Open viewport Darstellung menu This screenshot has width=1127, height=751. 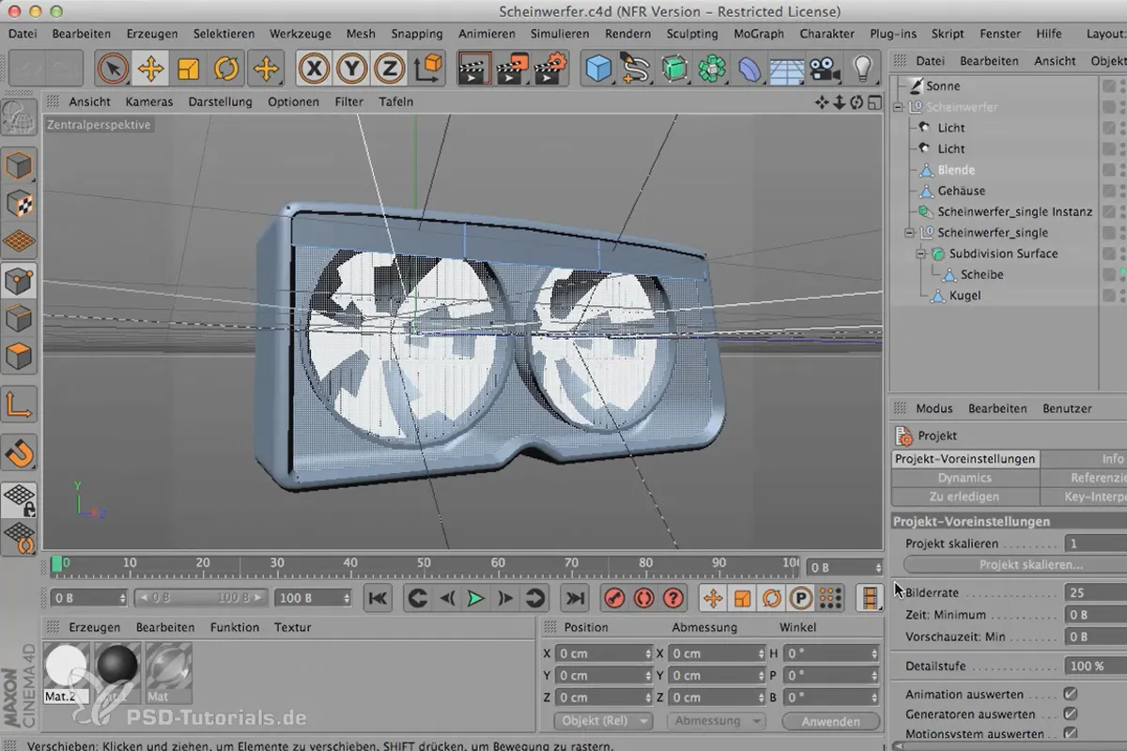pyautogui.click(x=220, y=101)
